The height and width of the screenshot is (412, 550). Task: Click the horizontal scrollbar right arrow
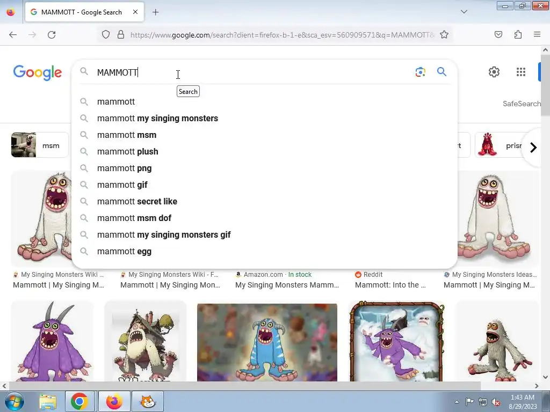tap(537, 386)
